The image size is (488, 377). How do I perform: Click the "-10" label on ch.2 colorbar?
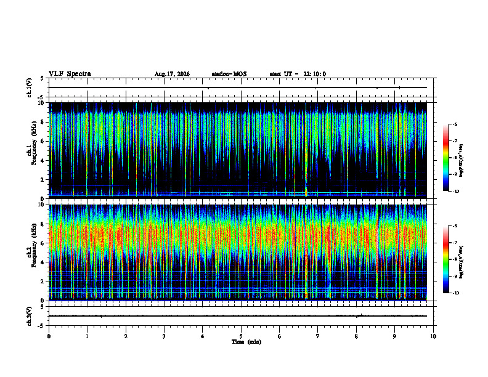455,293
